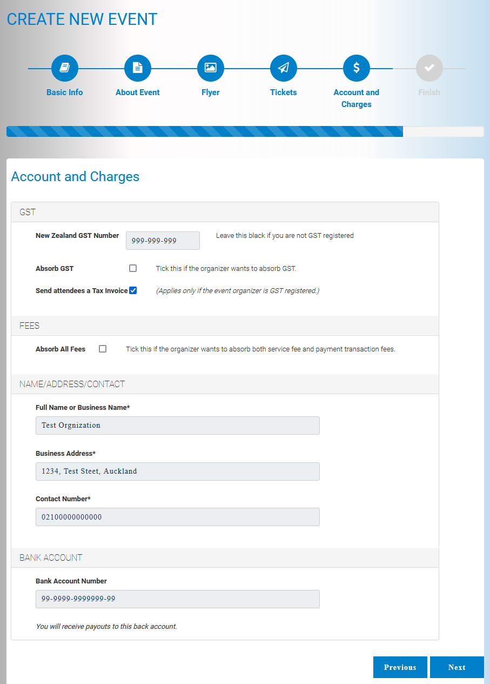
Task: Select the Contact Number field
Action: pyautogui.click(x=177, y=517)
